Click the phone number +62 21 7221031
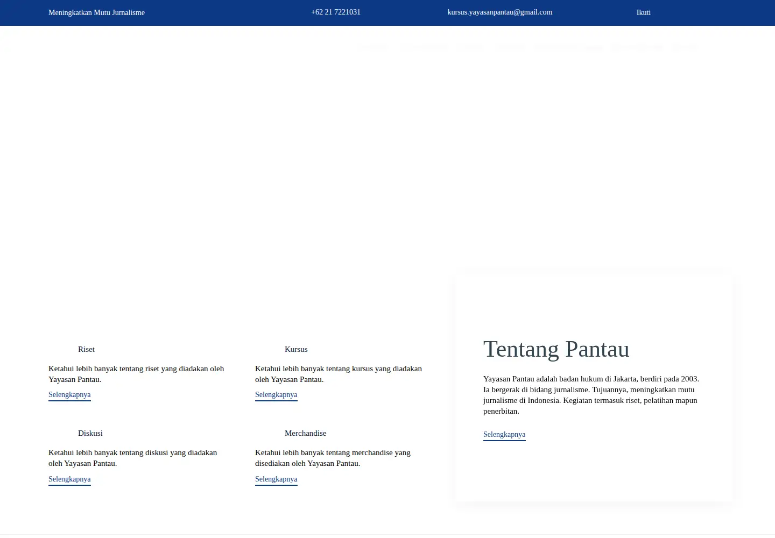 coord(336,12)
